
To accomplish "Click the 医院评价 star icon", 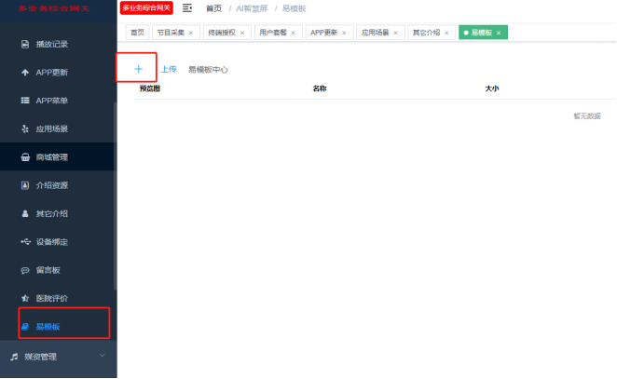I will tap(24, 298).
